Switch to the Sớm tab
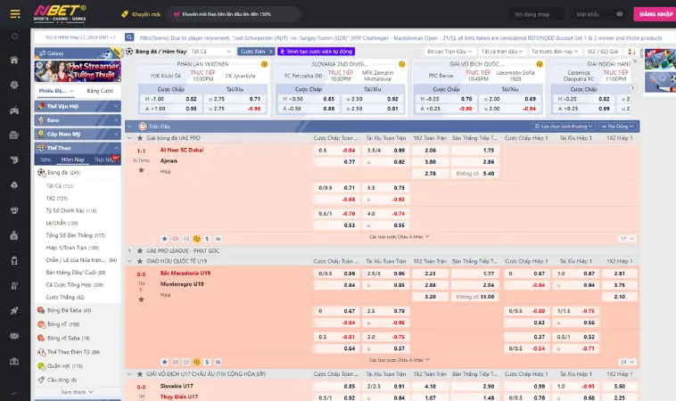 [45, 159]
